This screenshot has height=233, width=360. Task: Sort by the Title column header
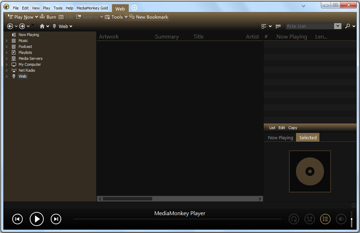[199, 37]
